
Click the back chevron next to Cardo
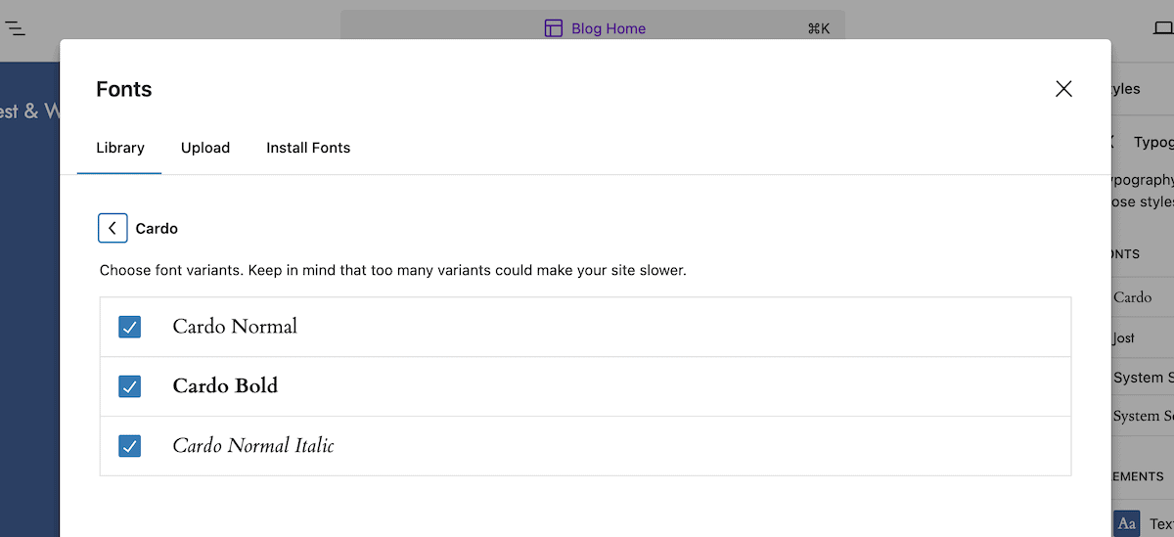click(113, 228)
